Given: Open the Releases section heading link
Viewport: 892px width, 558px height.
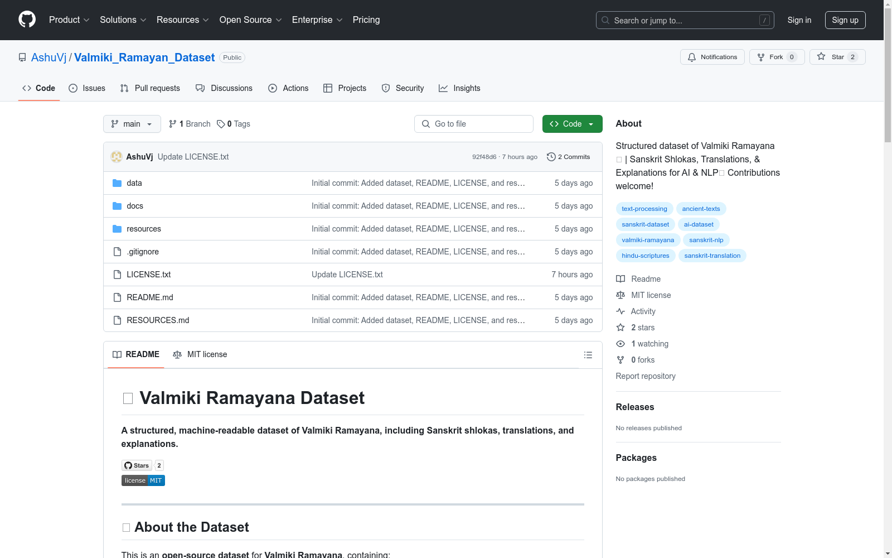Looking at the screenshot, I should 635,407.
